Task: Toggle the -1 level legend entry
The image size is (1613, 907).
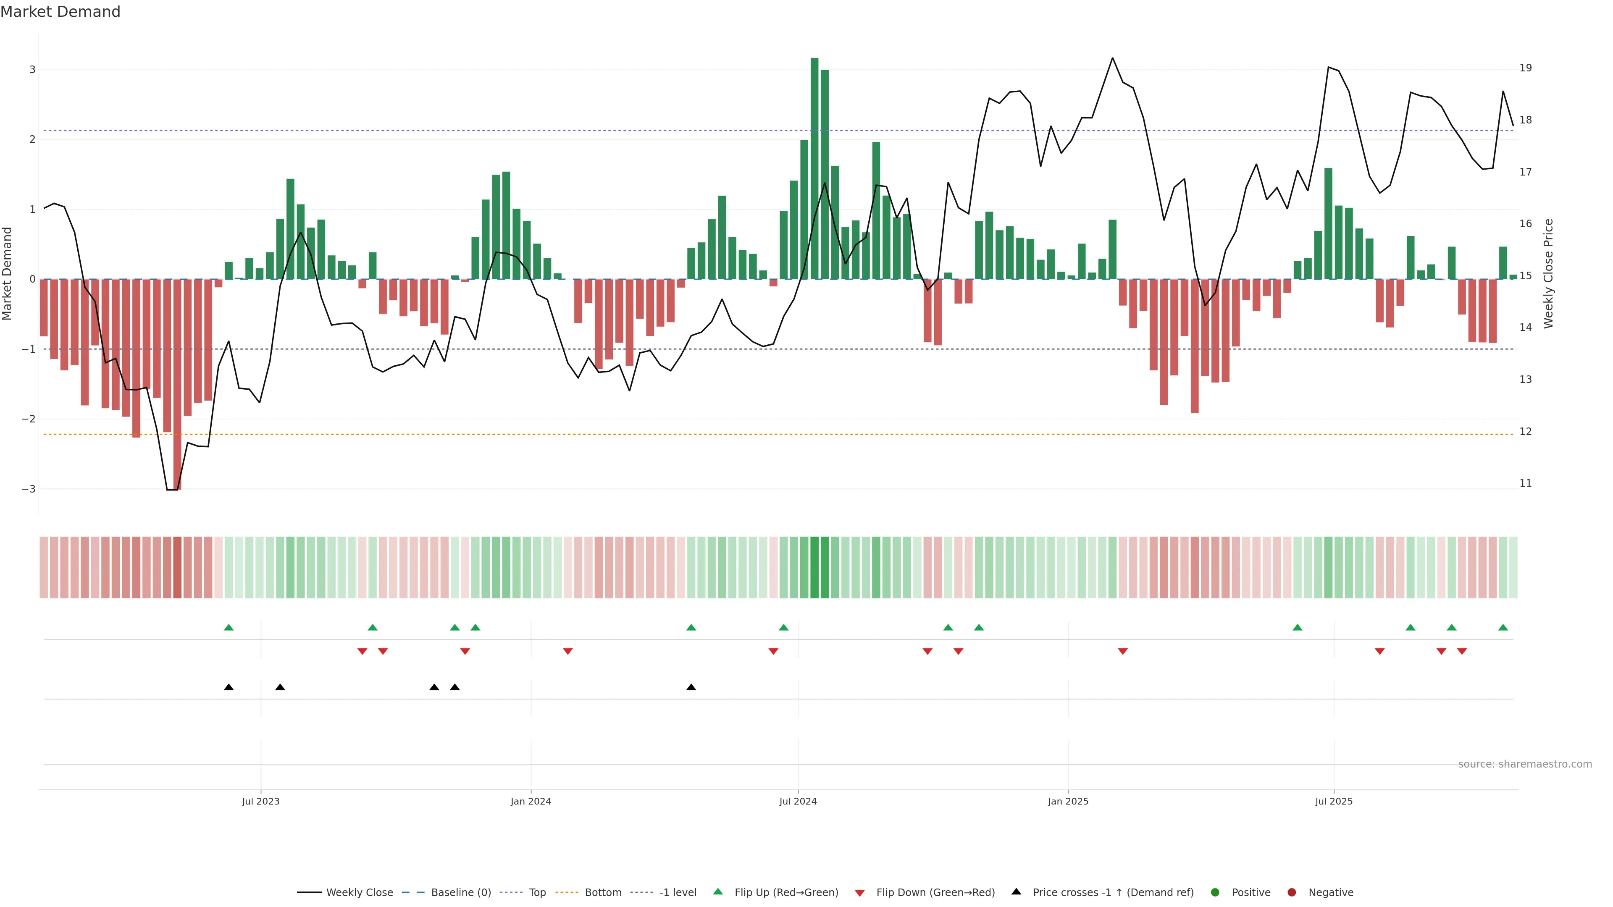Action: click(x=678, y=892)
